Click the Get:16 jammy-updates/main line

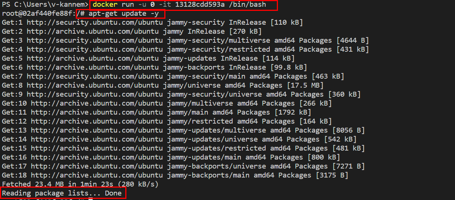point(171,158)
